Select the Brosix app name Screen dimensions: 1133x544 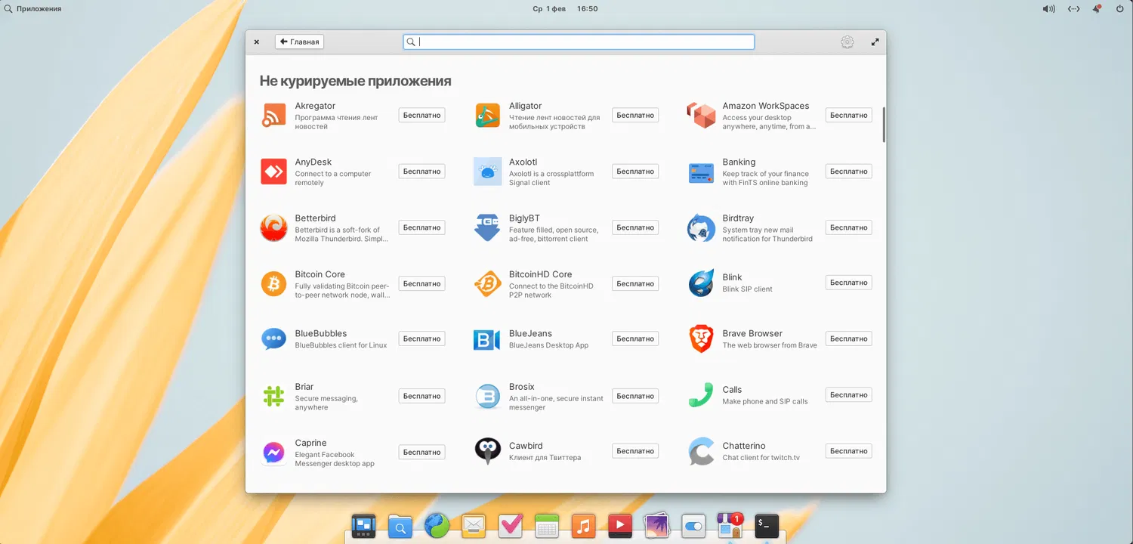tap(522, 387)
